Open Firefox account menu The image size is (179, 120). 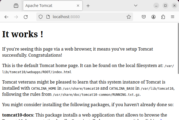point(153,17)
